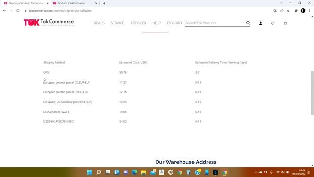Open the clock and date in the taskbar

(x=299, y=172)
